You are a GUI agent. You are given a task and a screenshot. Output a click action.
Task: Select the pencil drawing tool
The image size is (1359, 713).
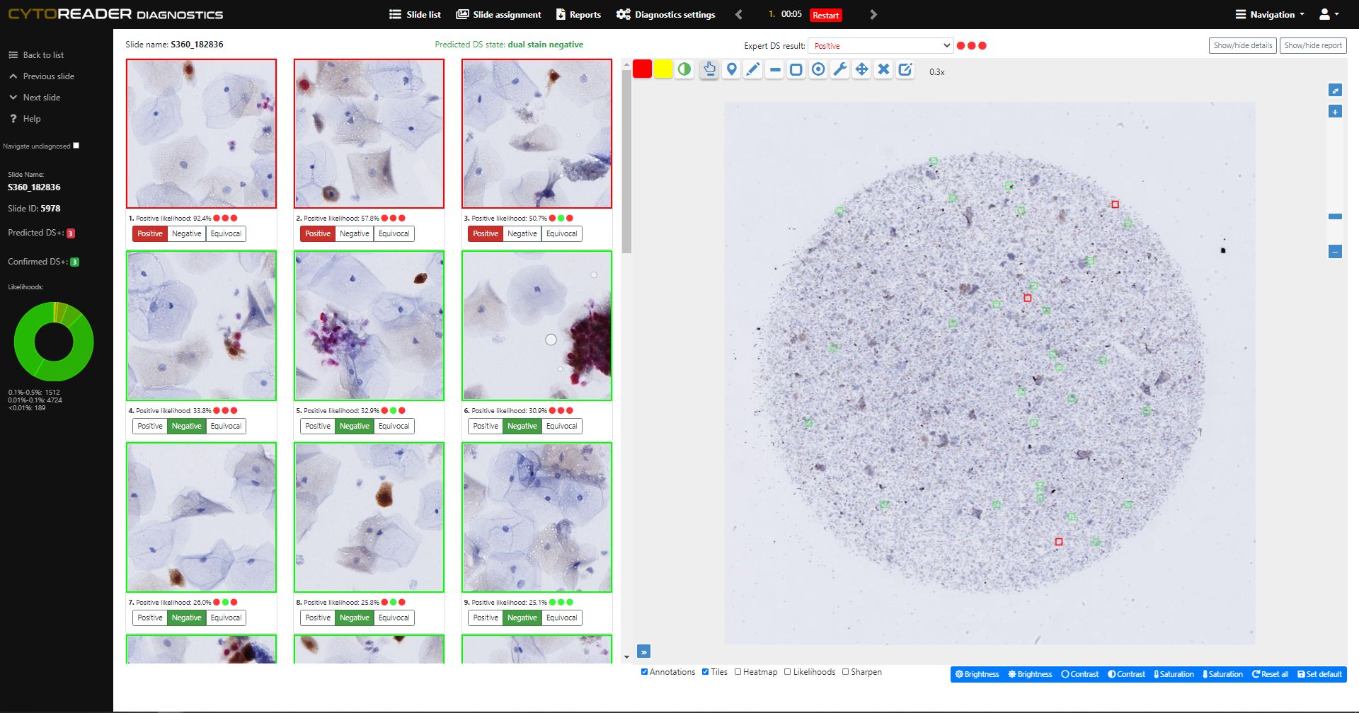(753, 69)
